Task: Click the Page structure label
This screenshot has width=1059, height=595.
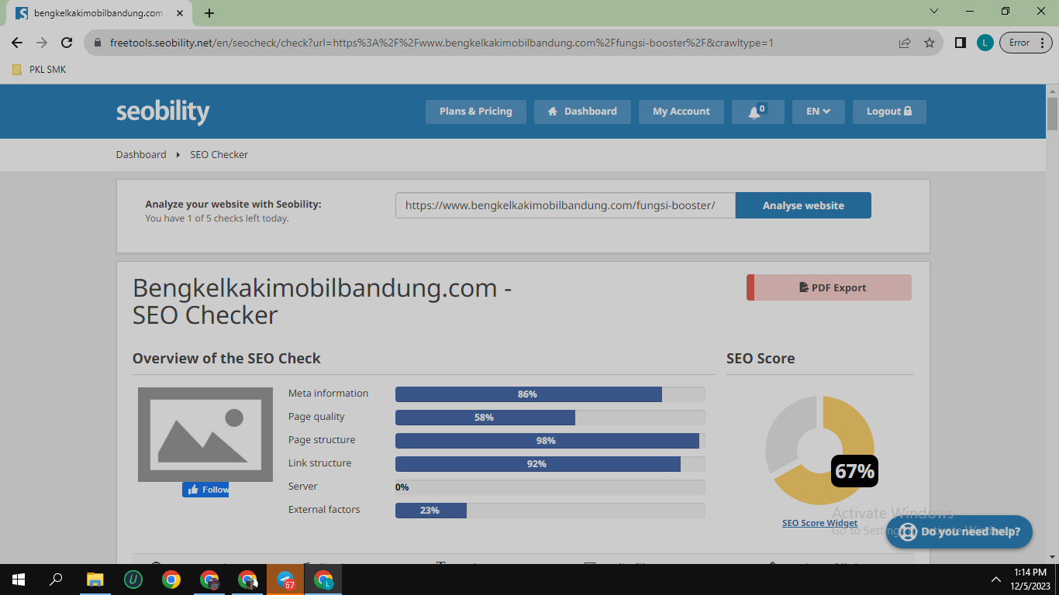Action: (x=322, y=440)
